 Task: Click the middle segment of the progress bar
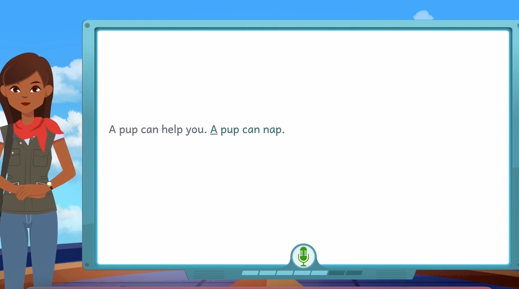(302, 273)
